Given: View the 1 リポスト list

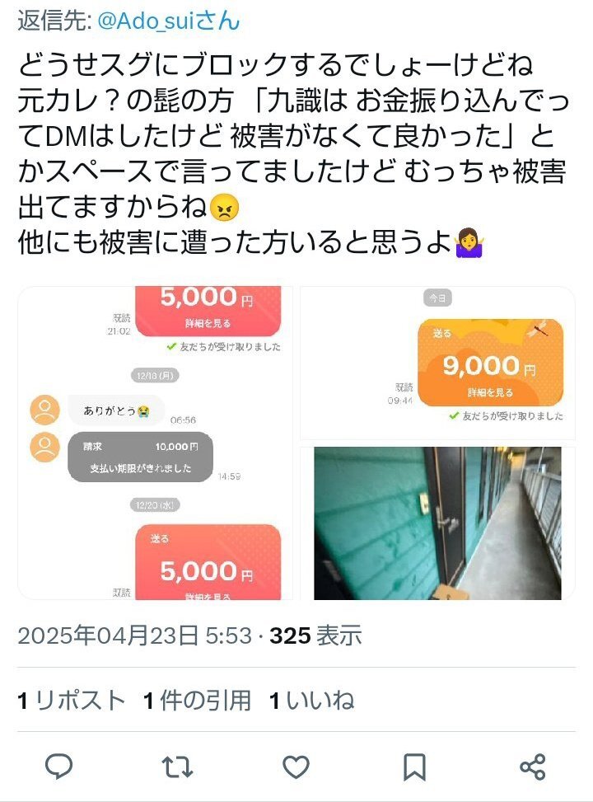Looking at the screenshot, I should [71, 701].
